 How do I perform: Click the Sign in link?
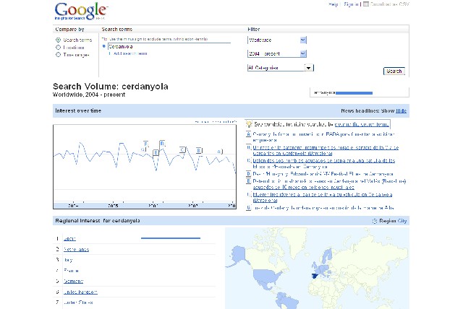tap(351, 4)
